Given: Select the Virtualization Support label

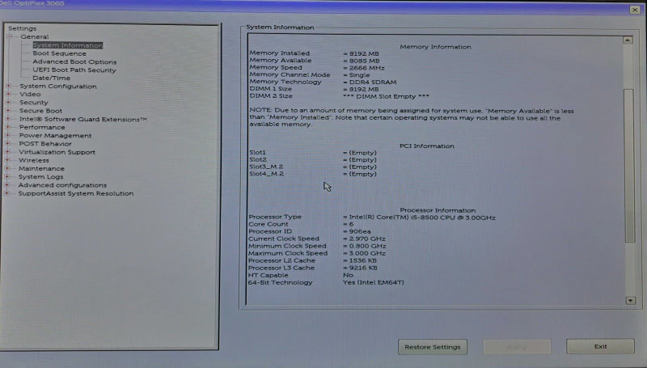Looking at the screenshot, I should point(57,152).
